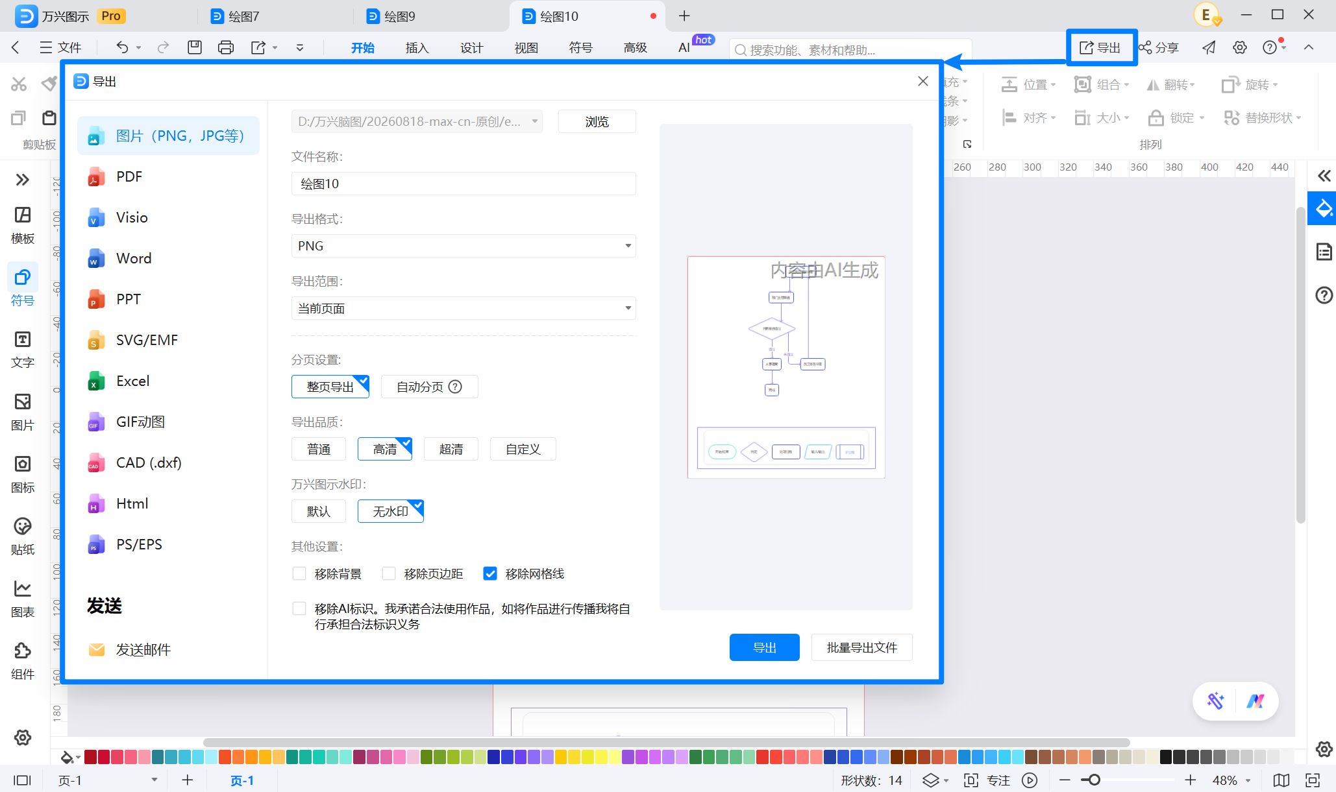Screen dimensions: 1336x792
Task: Switch to the 插入 ribbon tab
Action: click(417, 47)
